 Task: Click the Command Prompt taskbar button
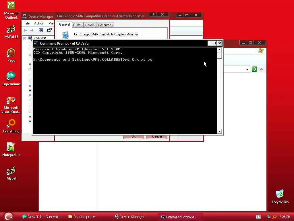(x=180, y=217)
